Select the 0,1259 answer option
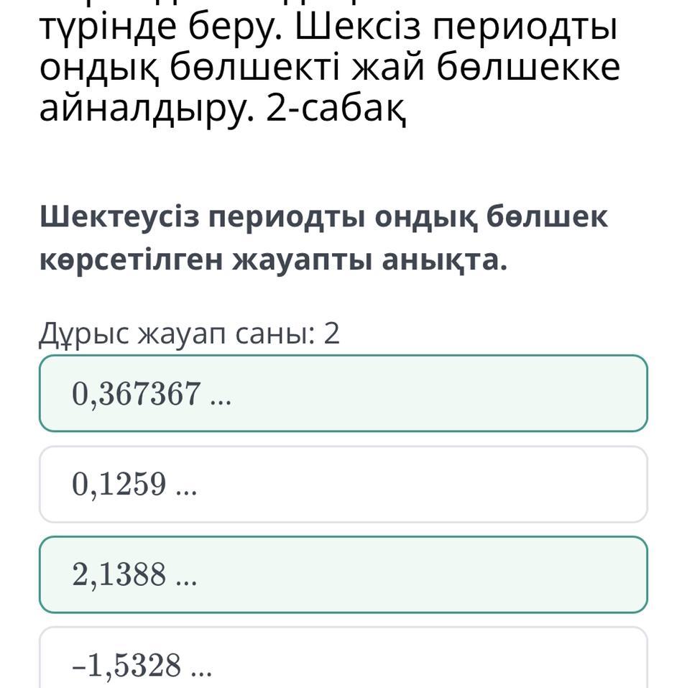687x688 pixels. [343, 484]
